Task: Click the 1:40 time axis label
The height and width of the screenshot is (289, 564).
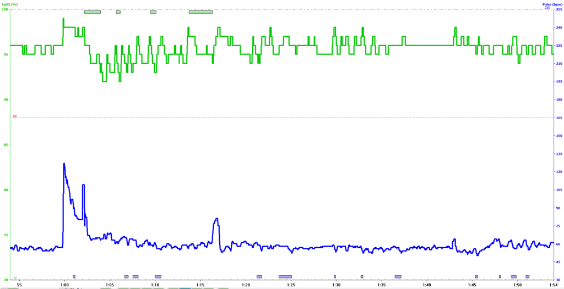Action: pyautogui.click(x=427, y=285)
